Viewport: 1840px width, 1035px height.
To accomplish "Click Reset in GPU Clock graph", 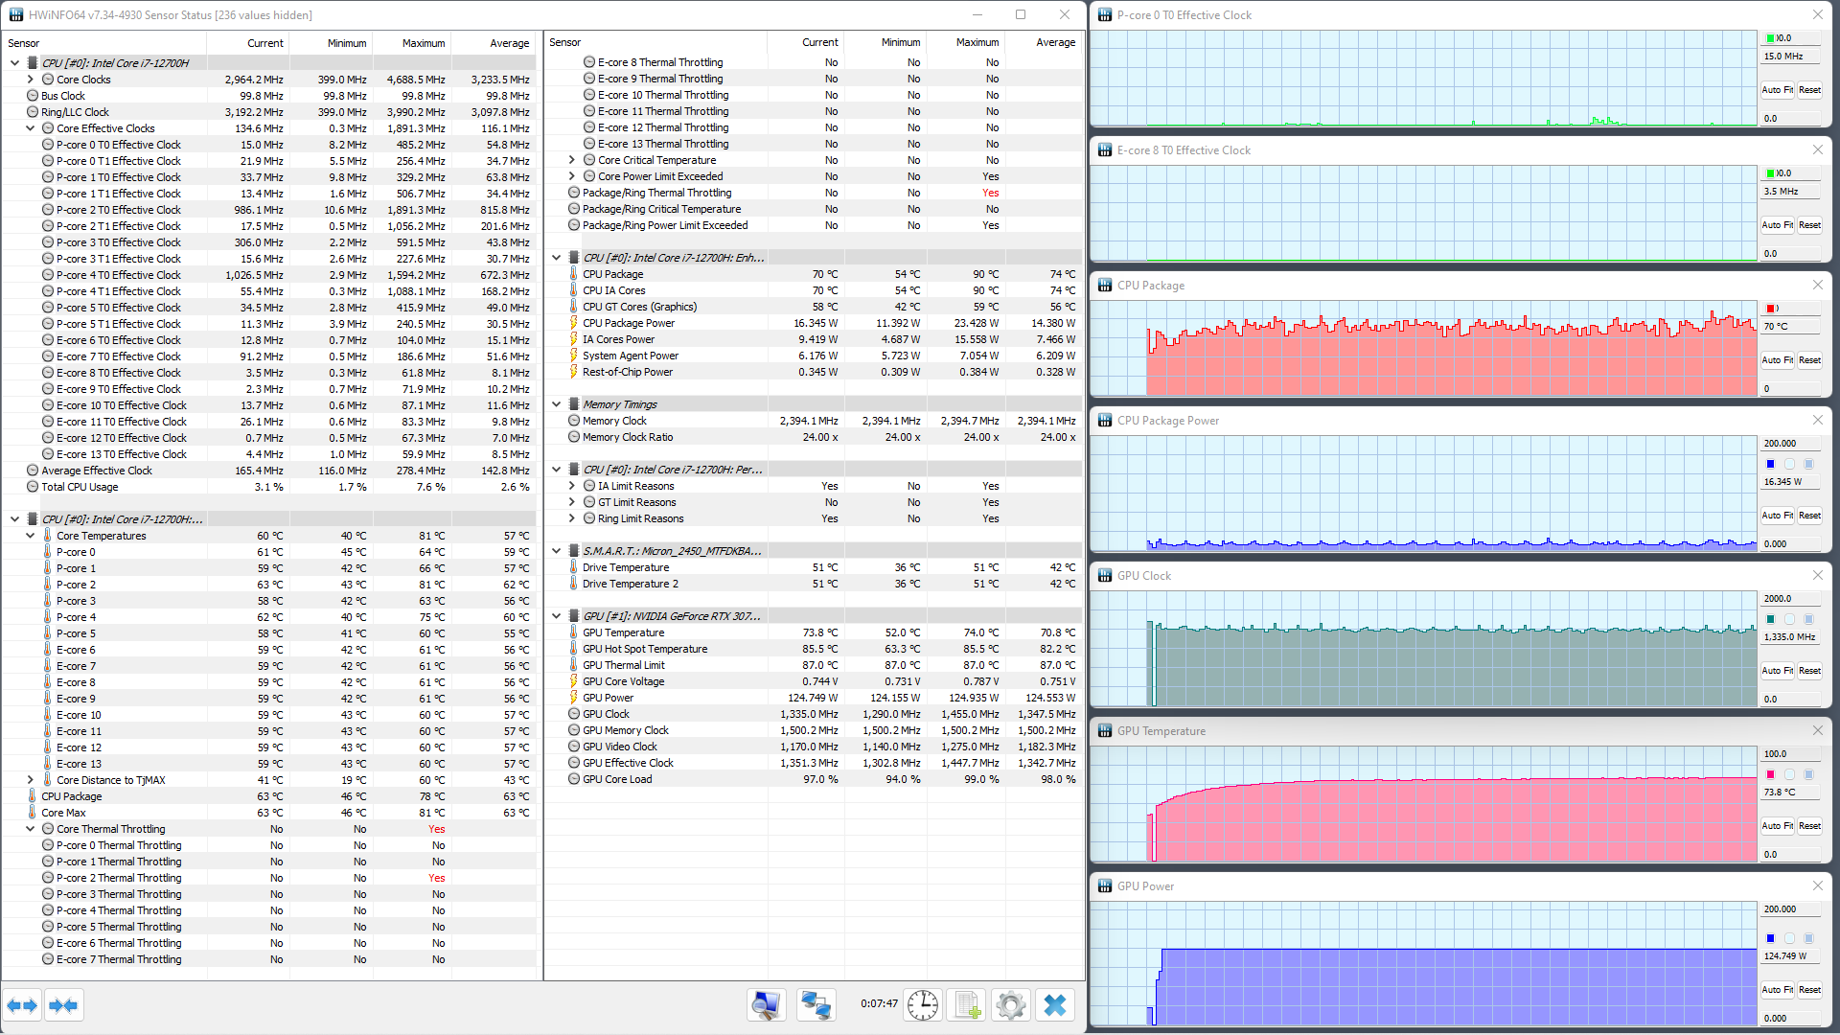I will tap(1809, 671).
